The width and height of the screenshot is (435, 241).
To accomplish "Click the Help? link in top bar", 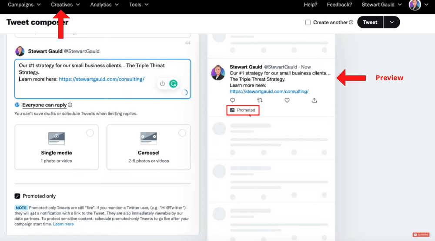I will (x=311, y=5).
